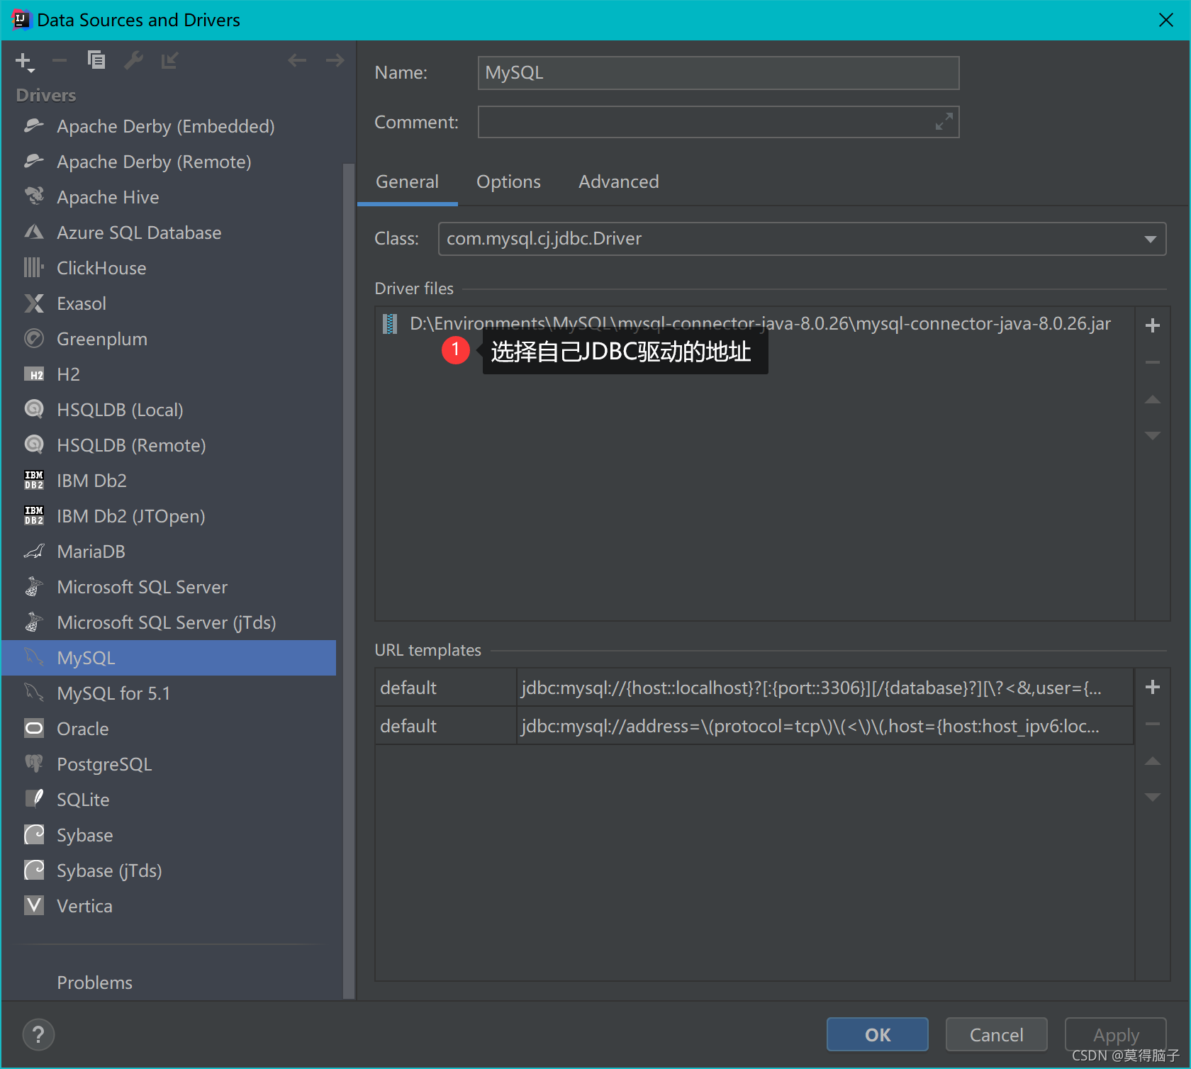This screenshot has height=1069, width=1191.
Task: Click the duplicate icon in the left toolbar
Action: click(x=96, y=60)
